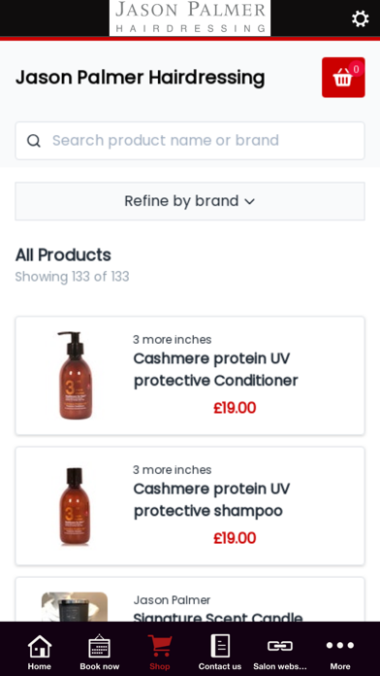Open the red shopping basket
Screen dimensions: 380x676
pyautogui.click(x=343, y=77)
